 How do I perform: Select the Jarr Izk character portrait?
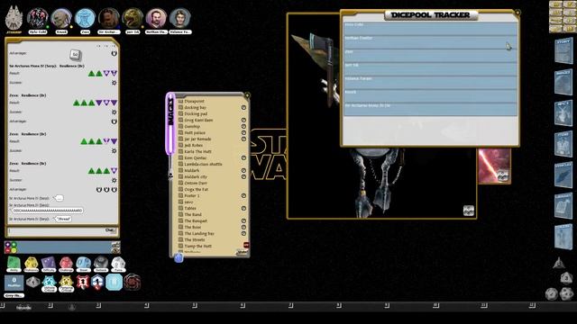point(133,18)
